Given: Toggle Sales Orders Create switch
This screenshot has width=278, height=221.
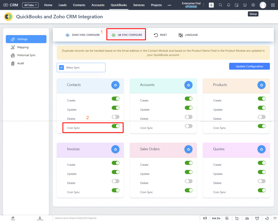Looking at the screenshot, I should click(x=189, y=163).
